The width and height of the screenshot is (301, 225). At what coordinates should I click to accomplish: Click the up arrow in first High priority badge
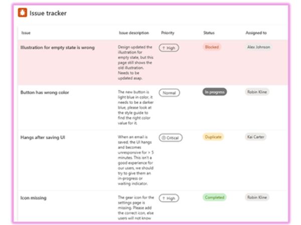163,48
